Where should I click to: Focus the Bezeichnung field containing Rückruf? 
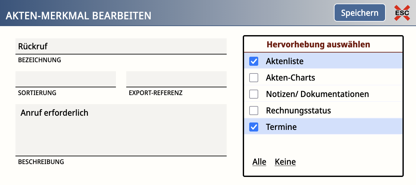point(121,46)
